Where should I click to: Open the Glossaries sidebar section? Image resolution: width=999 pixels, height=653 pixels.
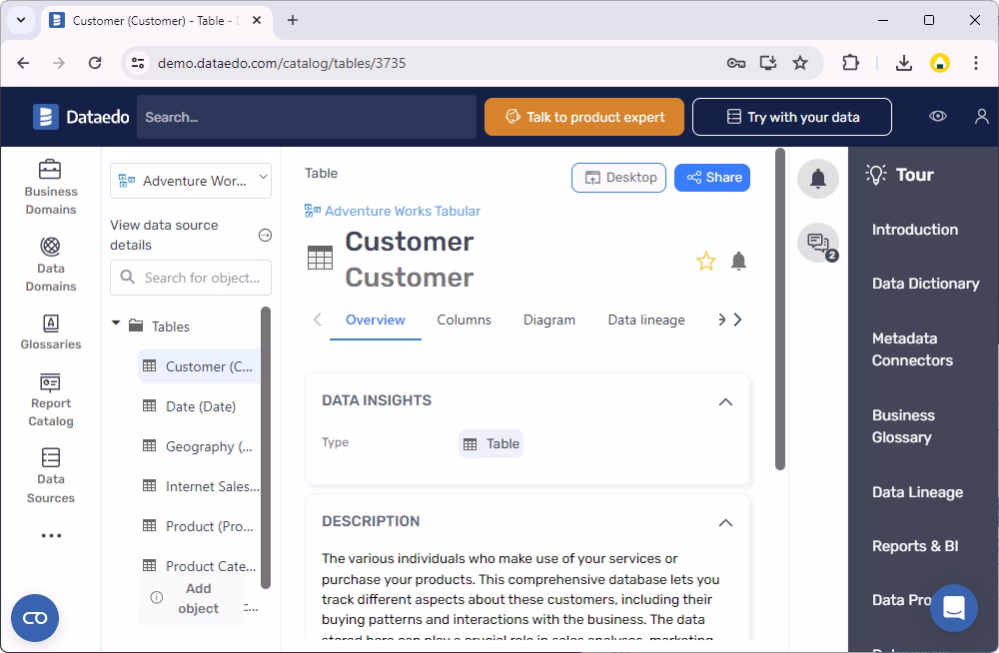pos(50,331)
